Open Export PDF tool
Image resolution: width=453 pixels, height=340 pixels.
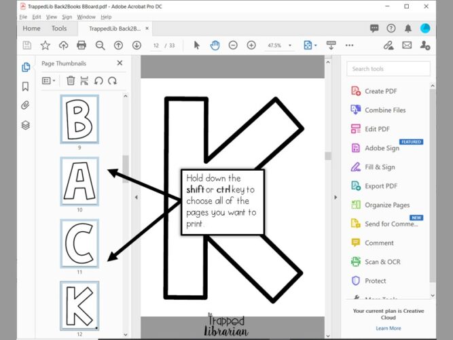point(374,186)
